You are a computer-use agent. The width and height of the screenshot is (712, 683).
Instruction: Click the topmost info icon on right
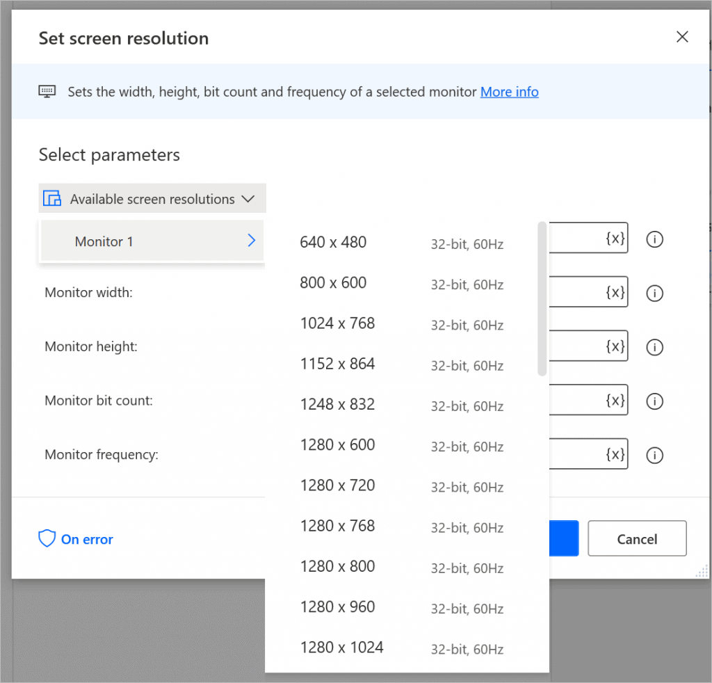pyautogui.click(x=654, y=240)
